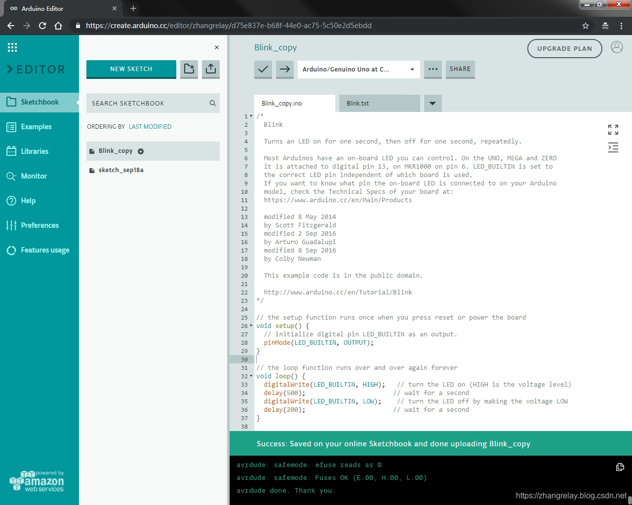Click browser back arrow
This screenshot has height=505, width=632.
tap(11, 26)
